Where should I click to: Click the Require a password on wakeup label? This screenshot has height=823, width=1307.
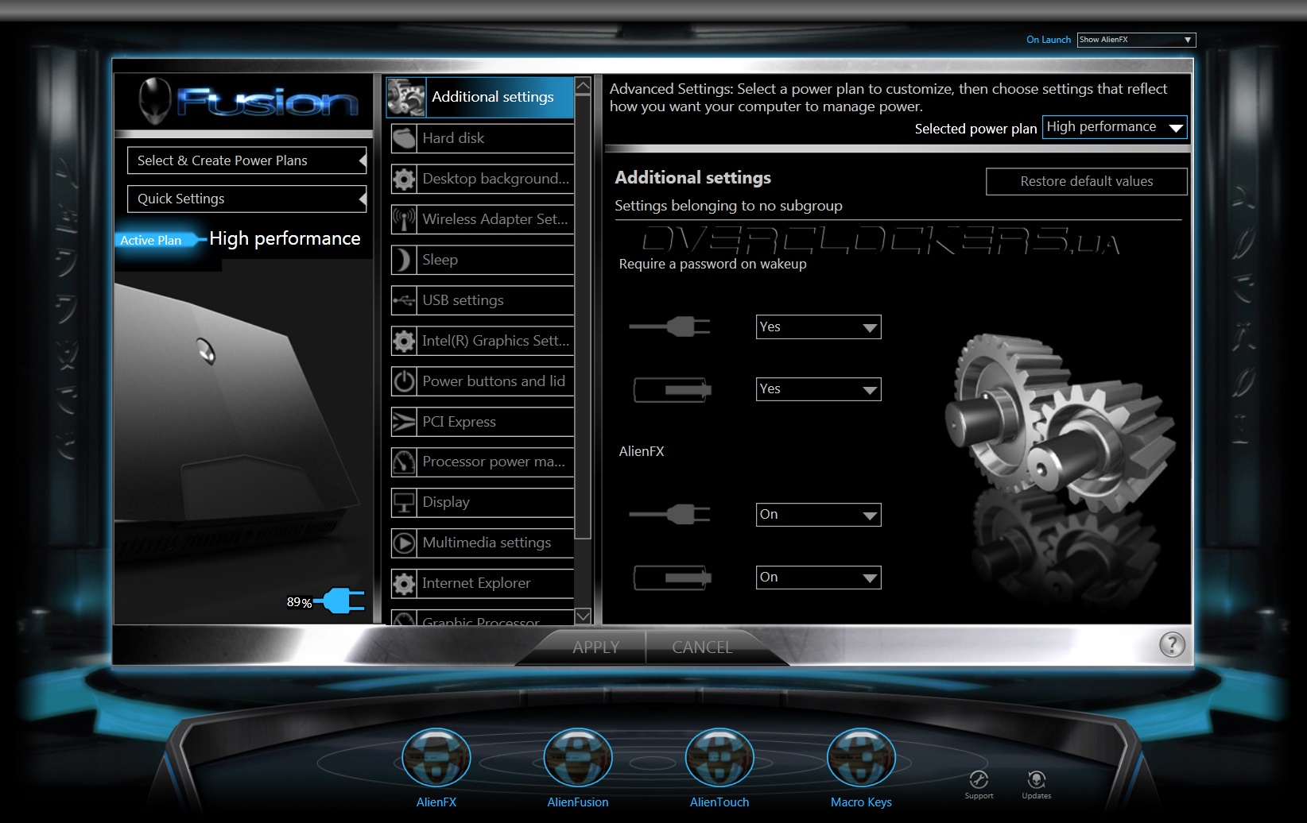[712, 264]
